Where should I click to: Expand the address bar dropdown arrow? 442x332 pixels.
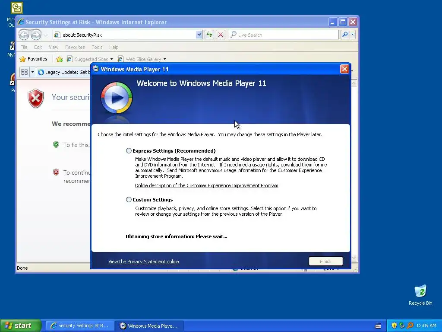click(x=199, y=35)
